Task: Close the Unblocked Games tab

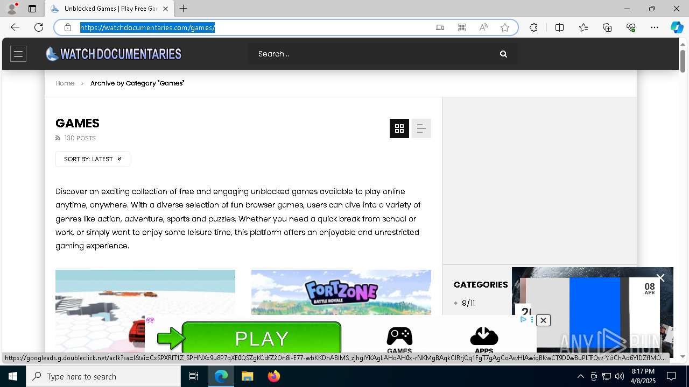Action: pyautogui.click(x=165, y=9)
